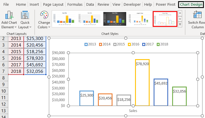Select row header 10
Viewport: 205px width, 118px height.
tap(4, 91)
